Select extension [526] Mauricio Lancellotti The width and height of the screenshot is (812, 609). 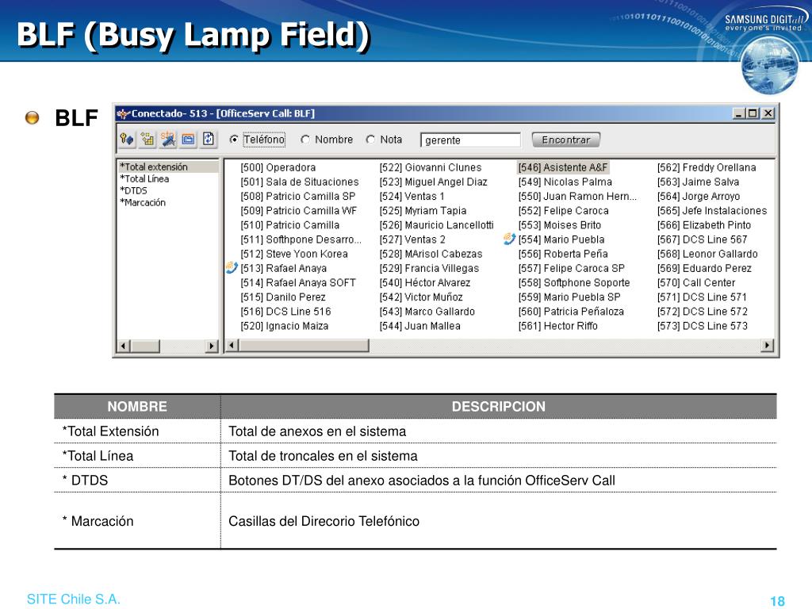(x=437, y=225)
